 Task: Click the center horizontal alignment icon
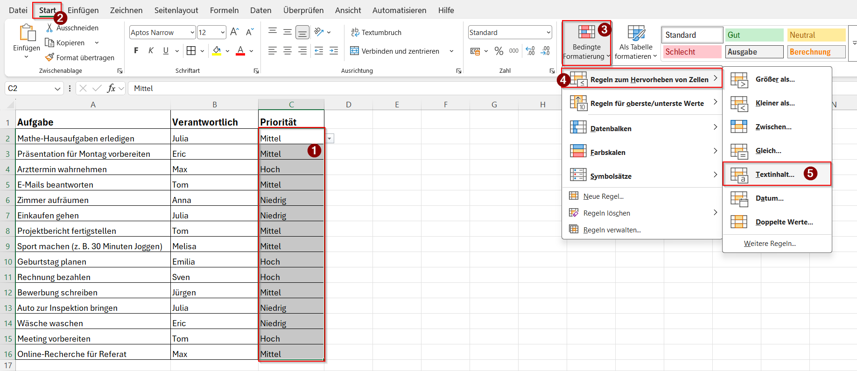coord(288,51)
